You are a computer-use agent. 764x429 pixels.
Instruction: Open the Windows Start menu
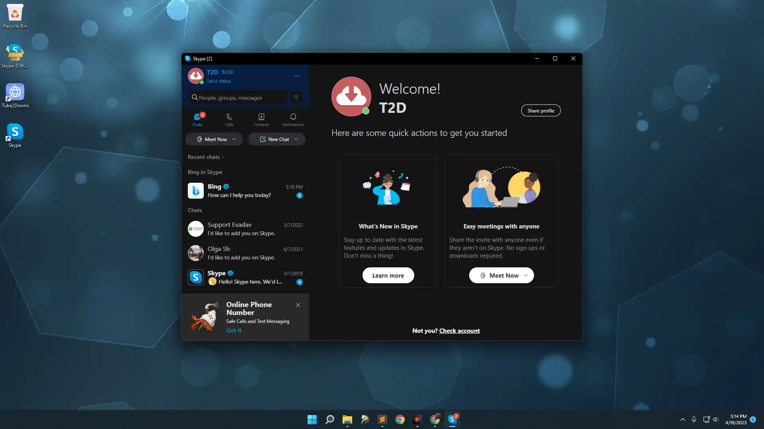pyautogui.click(x=312, y=419)
